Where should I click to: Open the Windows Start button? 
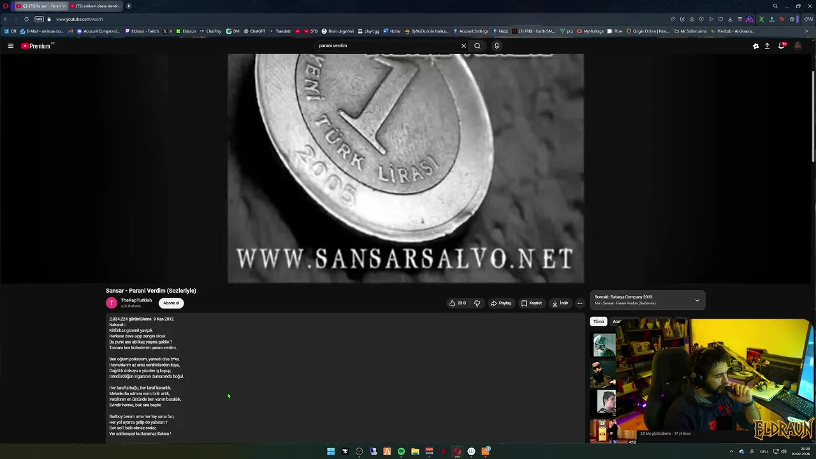point(331,451)
